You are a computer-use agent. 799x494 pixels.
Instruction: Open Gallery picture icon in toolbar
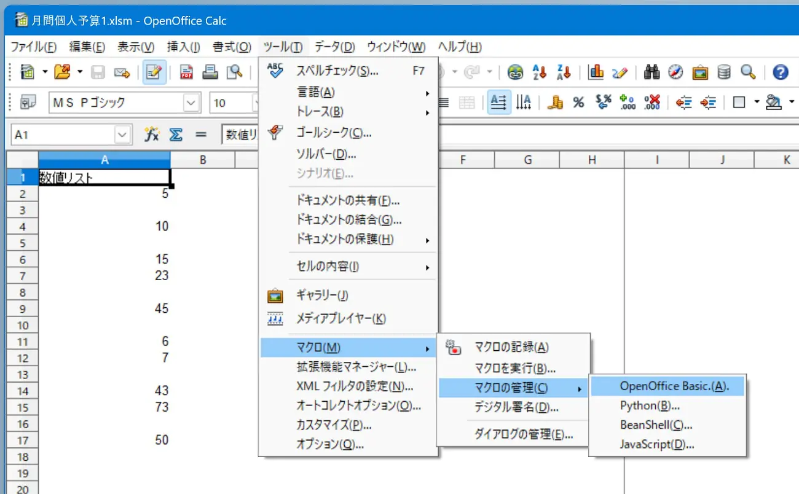pyautogui.click(x=700, y=72)
